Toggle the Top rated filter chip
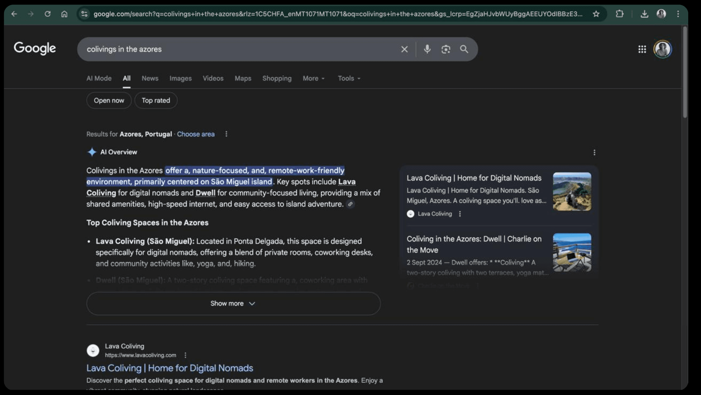 [156, 101]
